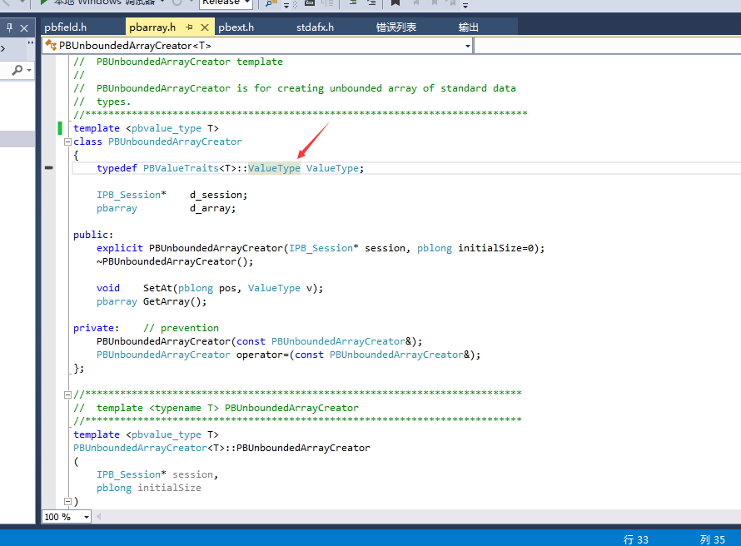Click the class keyword
This screenshot has width=741, height=546.
[x=87, y=141]
